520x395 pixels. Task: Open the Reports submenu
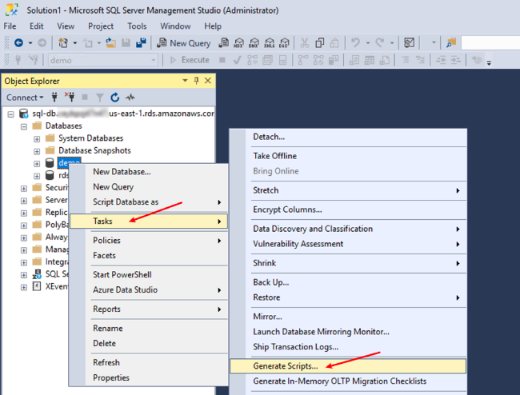(150, 309)
